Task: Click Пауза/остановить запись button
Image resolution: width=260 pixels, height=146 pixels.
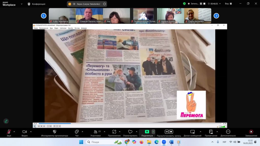Action: tap(169, 133)
